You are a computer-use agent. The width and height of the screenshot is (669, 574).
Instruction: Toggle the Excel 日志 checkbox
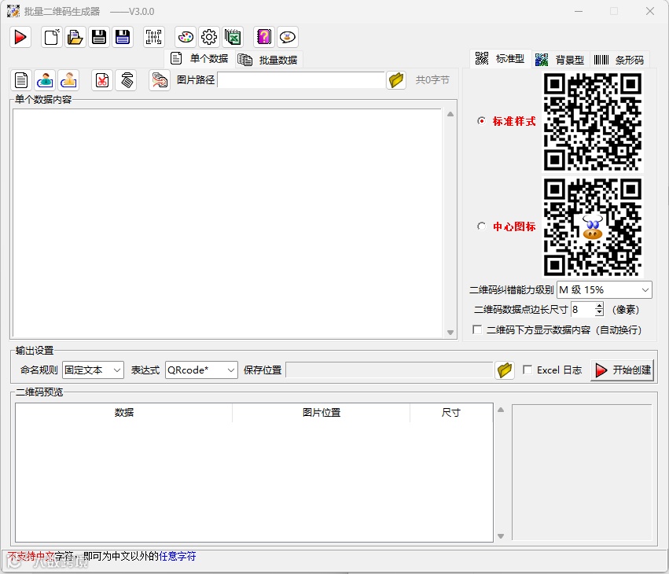tap(527, 370)
